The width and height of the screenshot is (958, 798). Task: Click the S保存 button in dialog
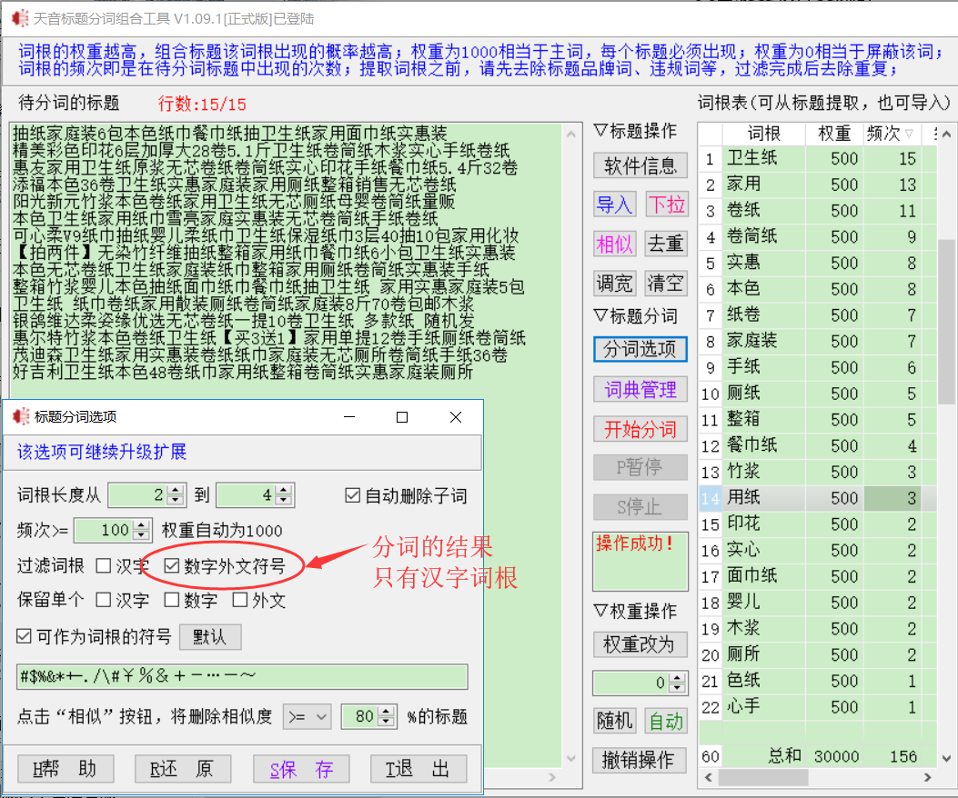[301, 769]
